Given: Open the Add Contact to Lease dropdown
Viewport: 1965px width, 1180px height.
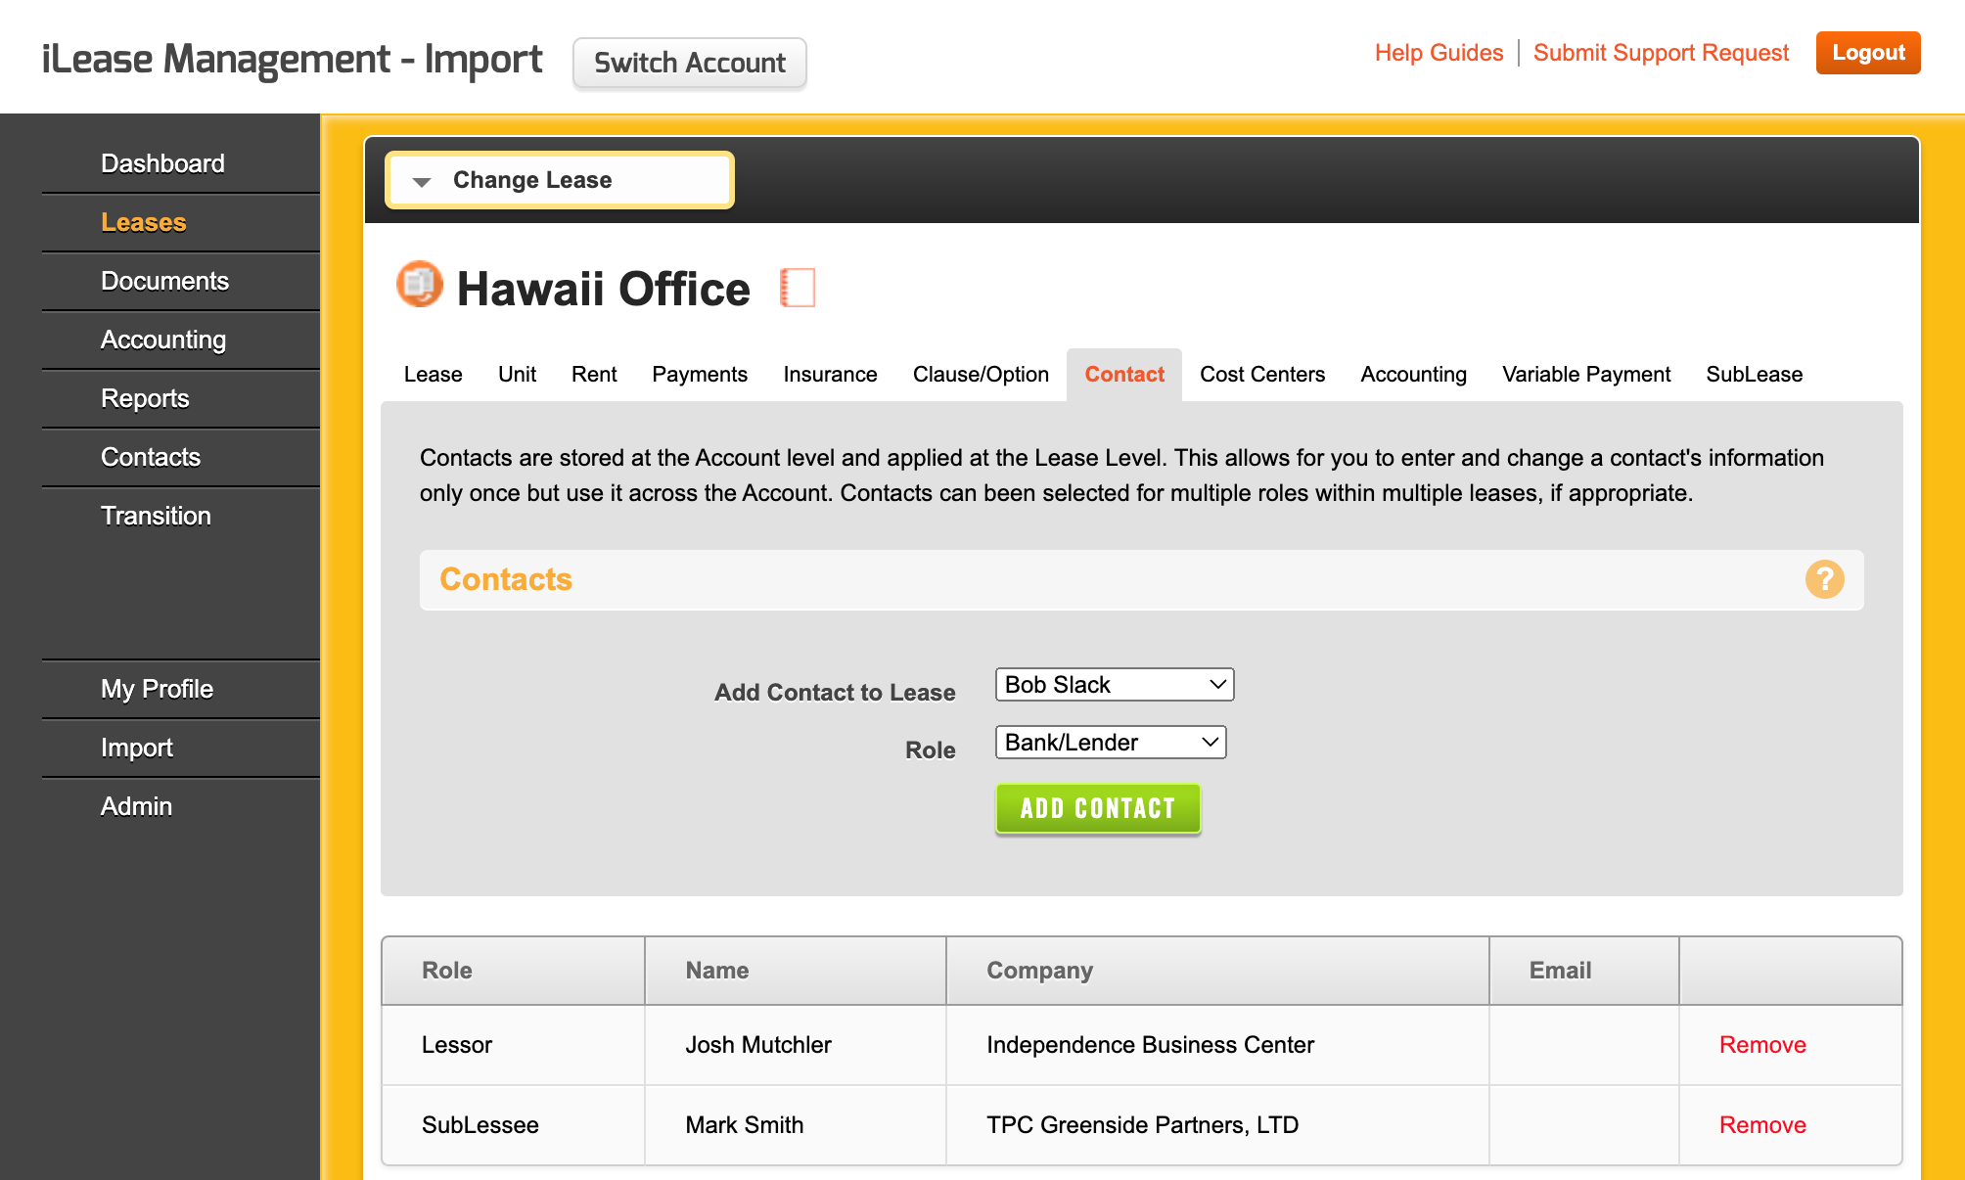Looking at the screenshot, I should click(x=1115, y=685).
